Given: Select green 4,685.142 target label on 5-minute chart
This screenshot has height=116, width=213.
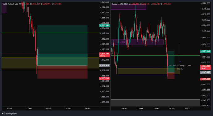Looking at the screenshot, I should point(205,51).
